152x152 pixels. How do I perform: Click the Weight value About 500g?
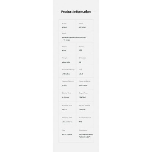[x=66, y=62]
